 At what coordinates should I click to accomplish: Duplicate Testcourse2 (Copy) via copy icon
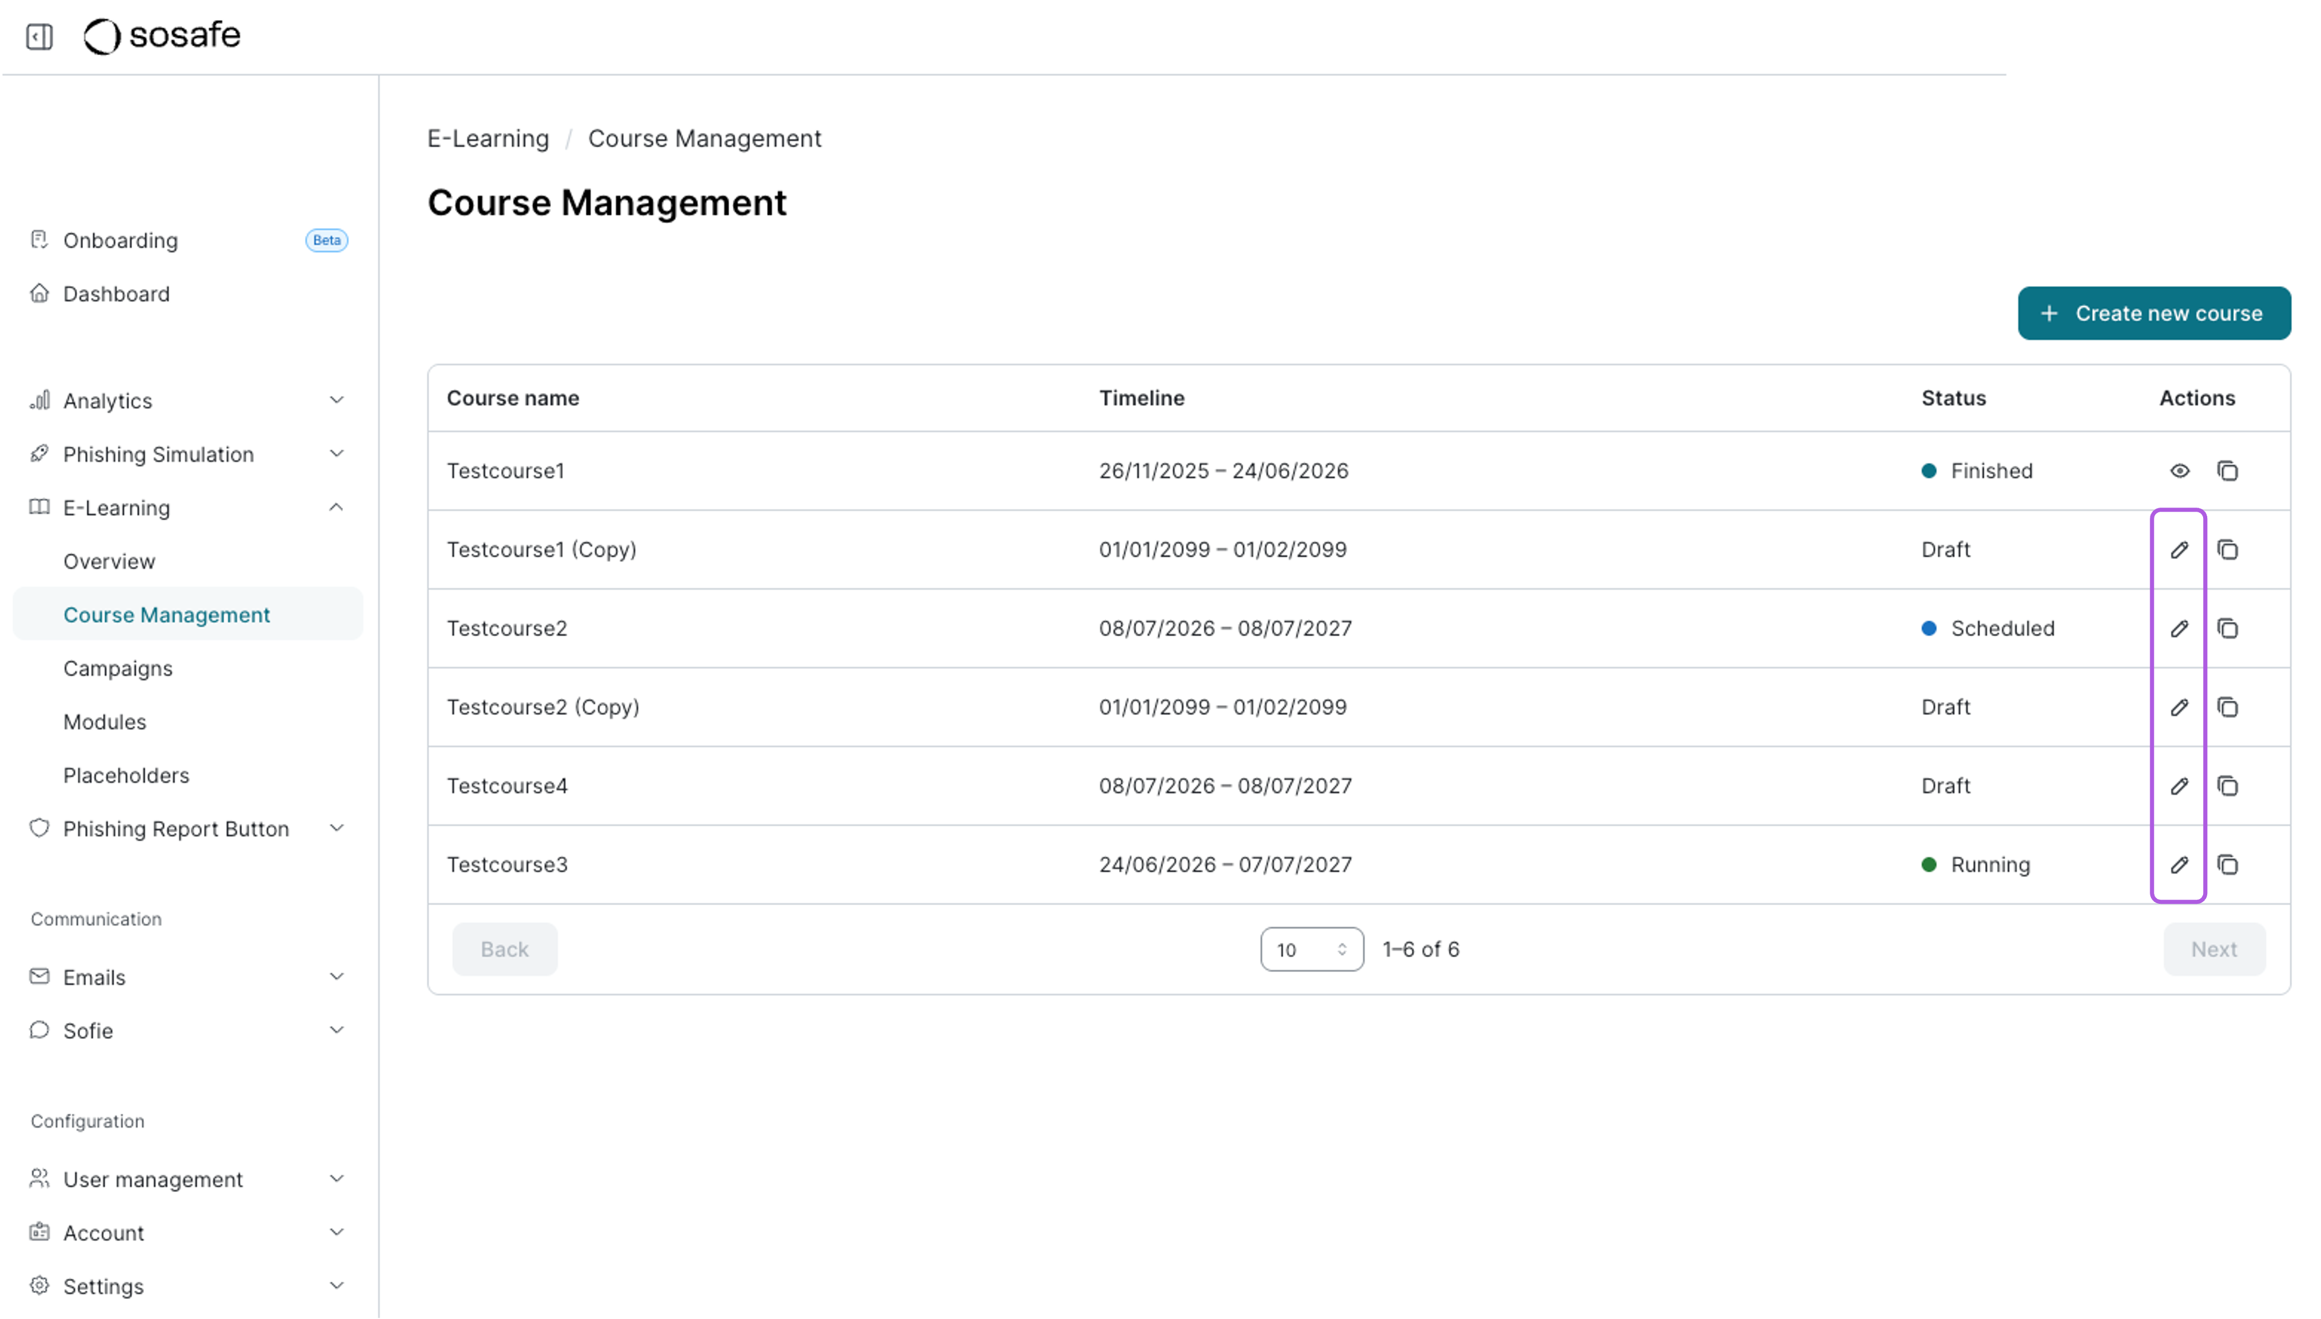point(2227,708)
